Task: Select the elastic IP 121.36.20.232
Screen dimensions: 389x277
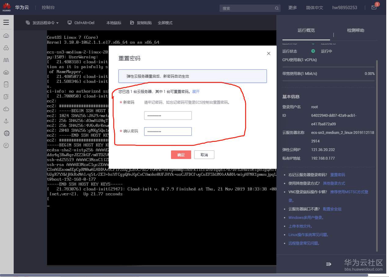Action: click(x=323, y=150)
